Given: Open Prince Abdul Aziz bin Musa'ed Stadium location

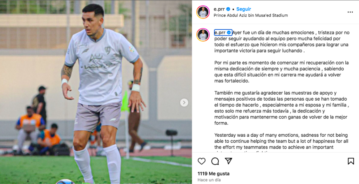Looking at the screenshot, I should [251, 15].
